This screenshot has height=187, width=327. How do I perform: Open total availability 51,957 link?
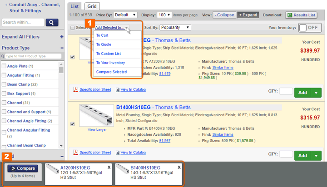165,141
